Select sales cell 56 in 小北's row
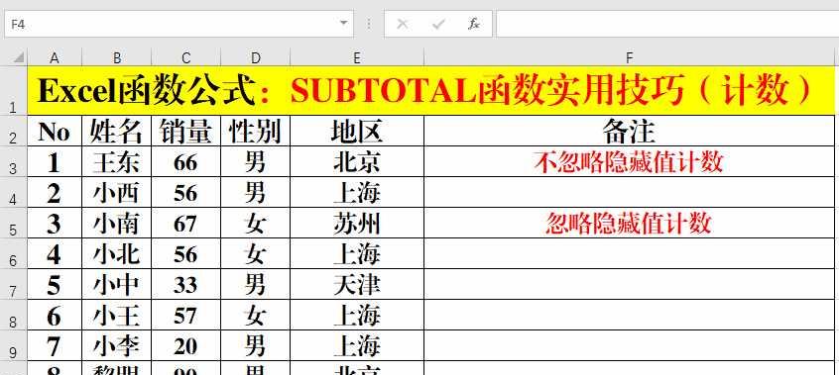The width and height of the screenshot is (839, 375). [186, 253]
